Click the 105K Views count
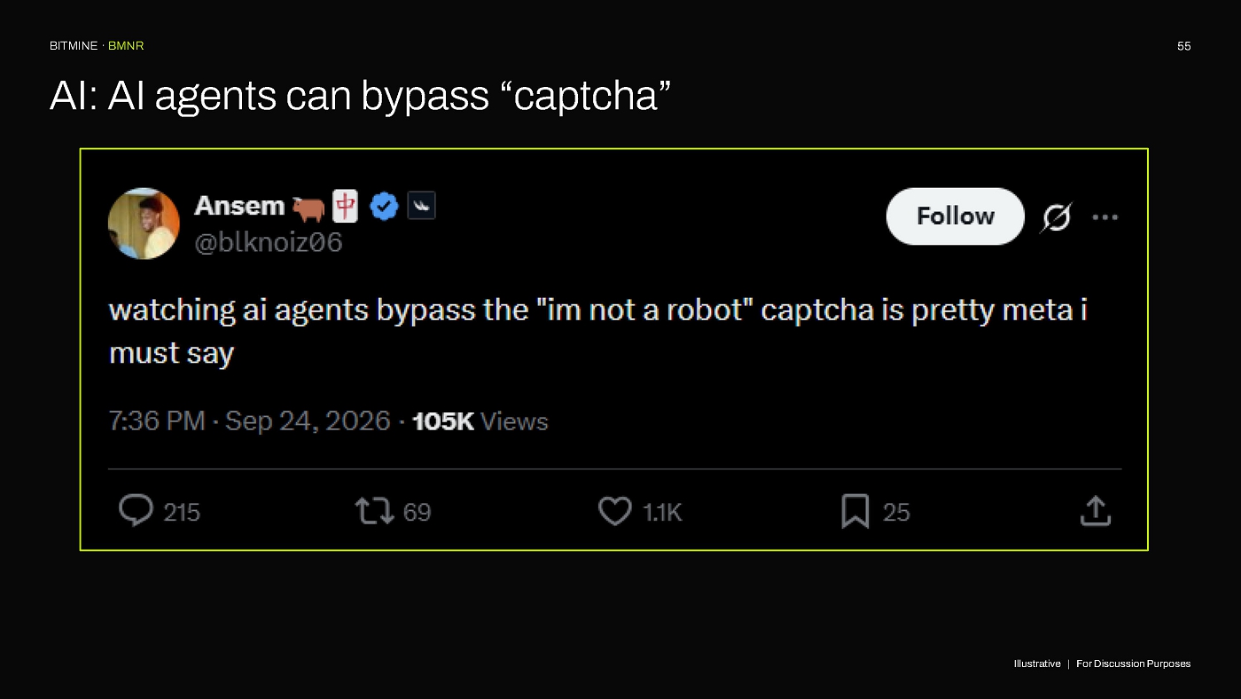The image size is (1241, 699). click(480, 421)
